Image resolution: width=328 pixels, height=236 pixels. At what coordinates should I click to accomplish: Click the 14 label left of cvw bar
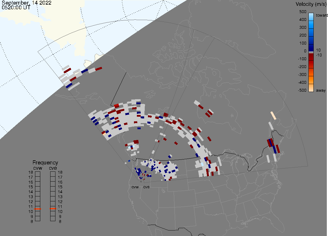click(x=31, y=192)
